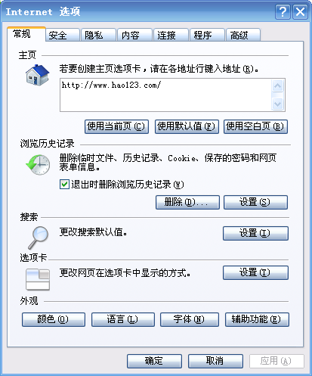The height and width of the screenshot is (376, 312).
Task: Click the tabs section window icon
Action: point(38,279)
